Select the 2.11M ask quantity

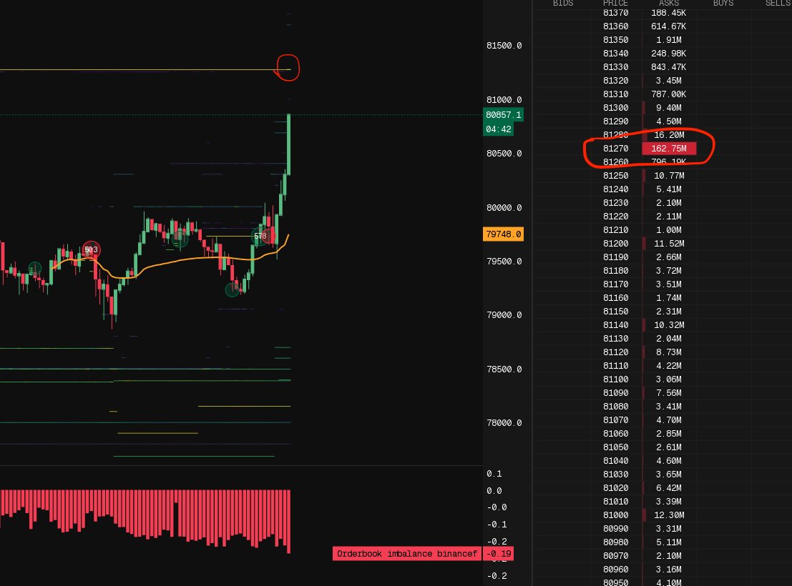tap(669, 217)
